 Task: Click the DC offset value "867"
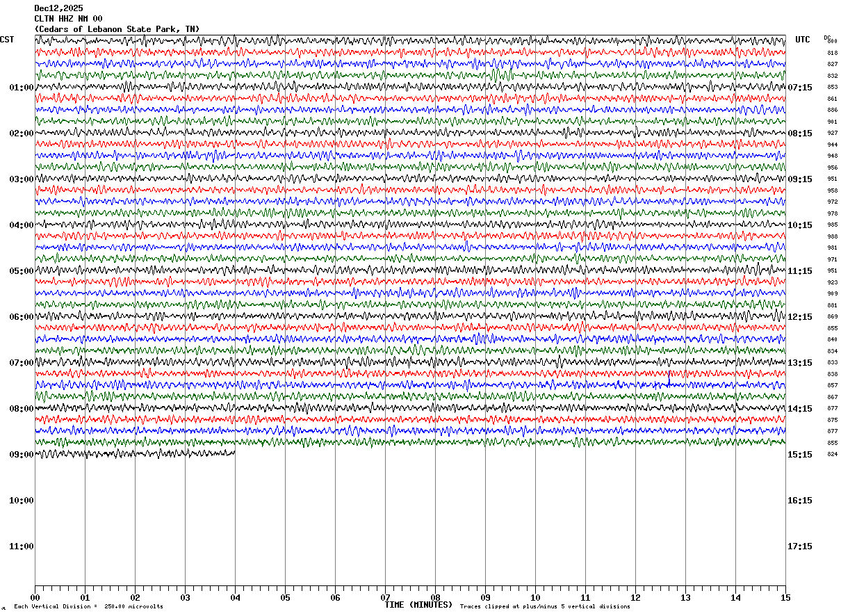click(832, 397)
